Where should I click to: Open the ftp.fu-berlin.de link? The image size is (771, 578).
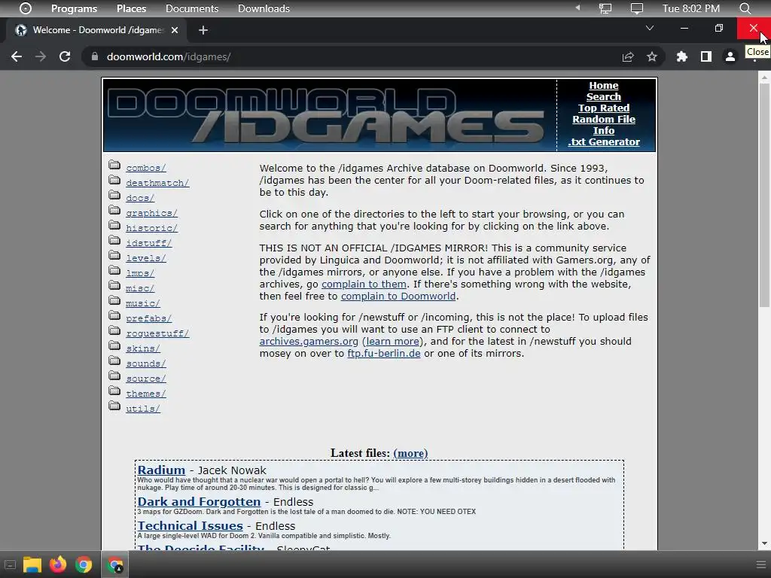tap(384, 354)
